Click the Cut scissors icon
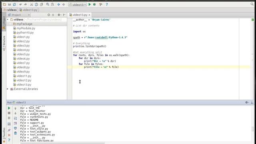The image size is (256, 144). coord(32,4)
